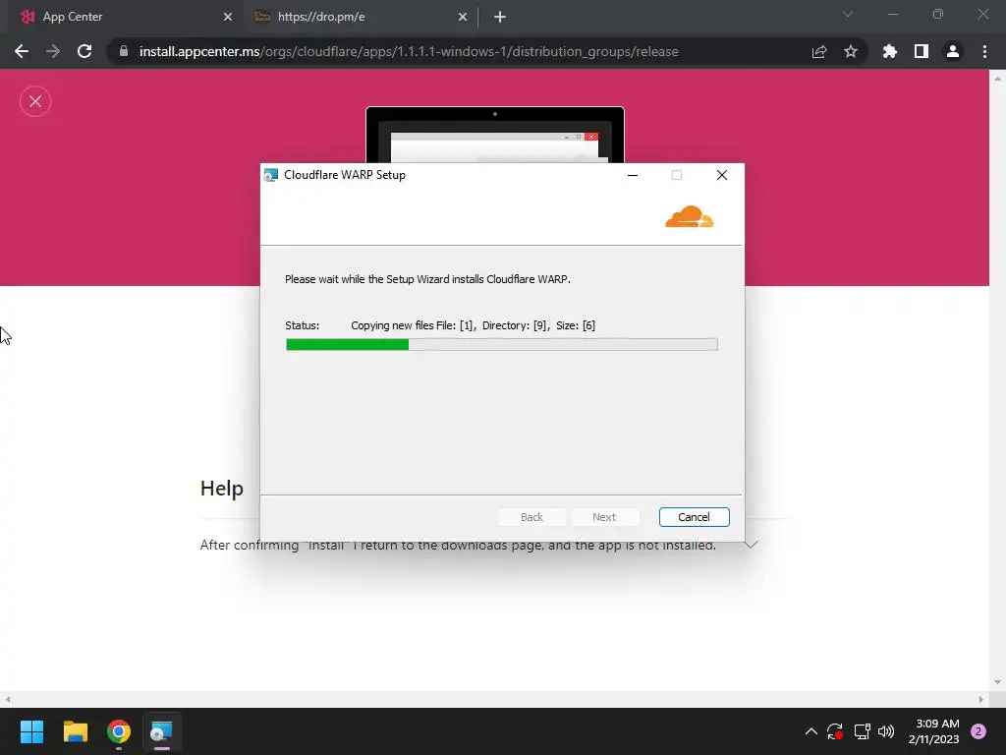Open notifications badge showing 2

[978, 731]
